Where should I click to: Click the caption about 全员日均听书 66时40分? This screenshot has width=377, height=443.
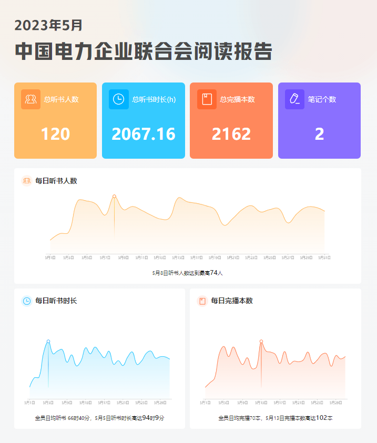point(99,418)
